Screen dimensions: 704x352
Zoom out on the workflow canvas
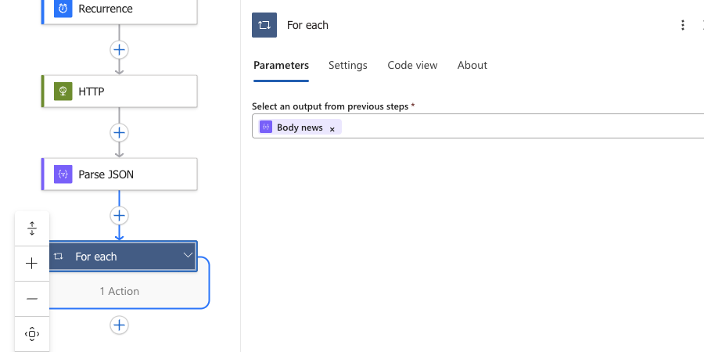(x=32, y=299)
